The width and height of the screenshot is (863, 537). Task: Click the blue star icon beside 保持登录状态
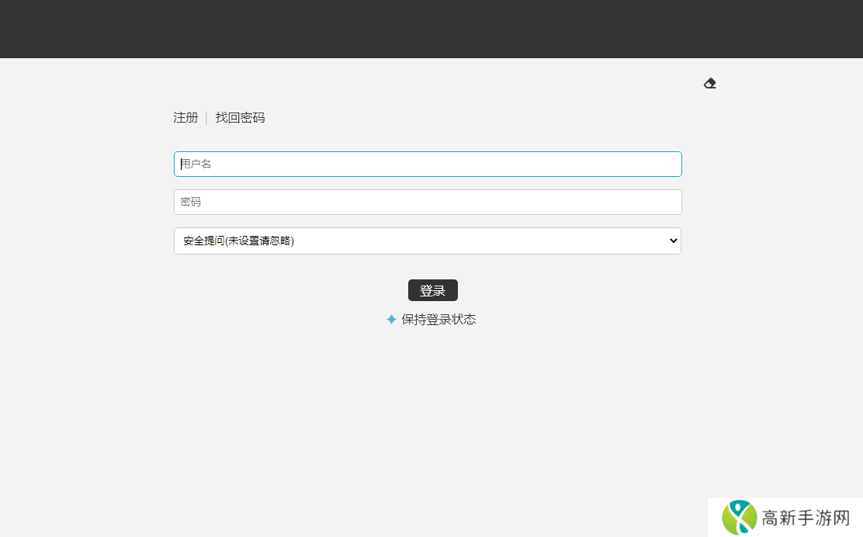(x=391, y=320)
